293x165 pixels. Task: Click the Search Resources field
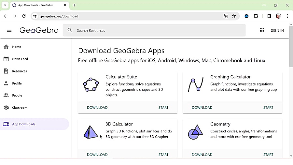[x=154, y=30]
